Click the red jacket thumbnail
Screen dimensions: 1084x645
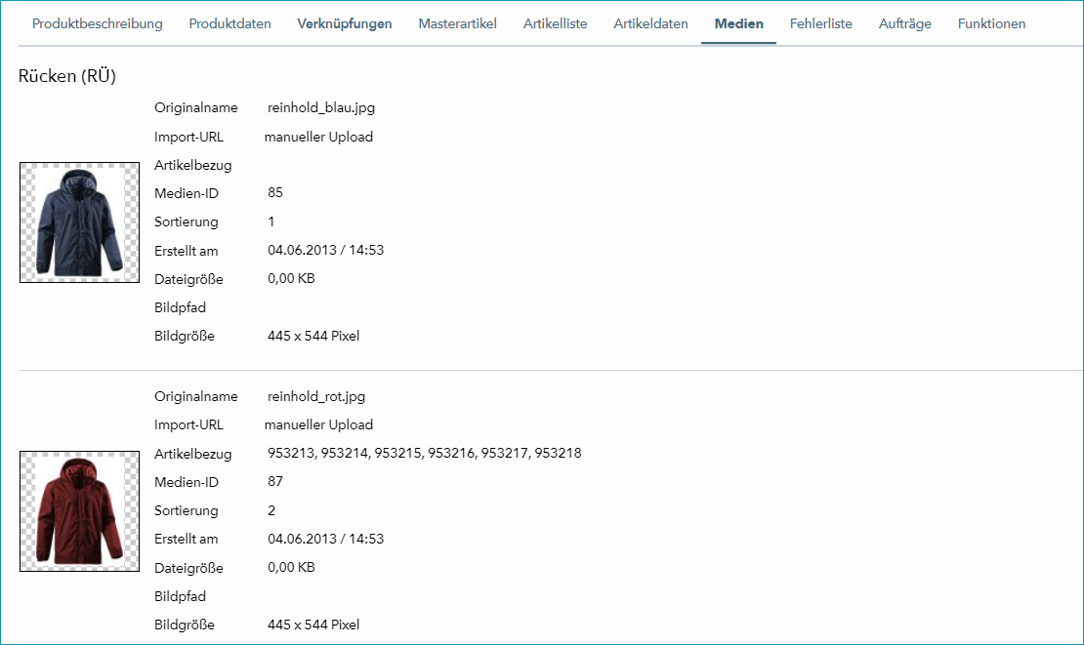[79, 511]
